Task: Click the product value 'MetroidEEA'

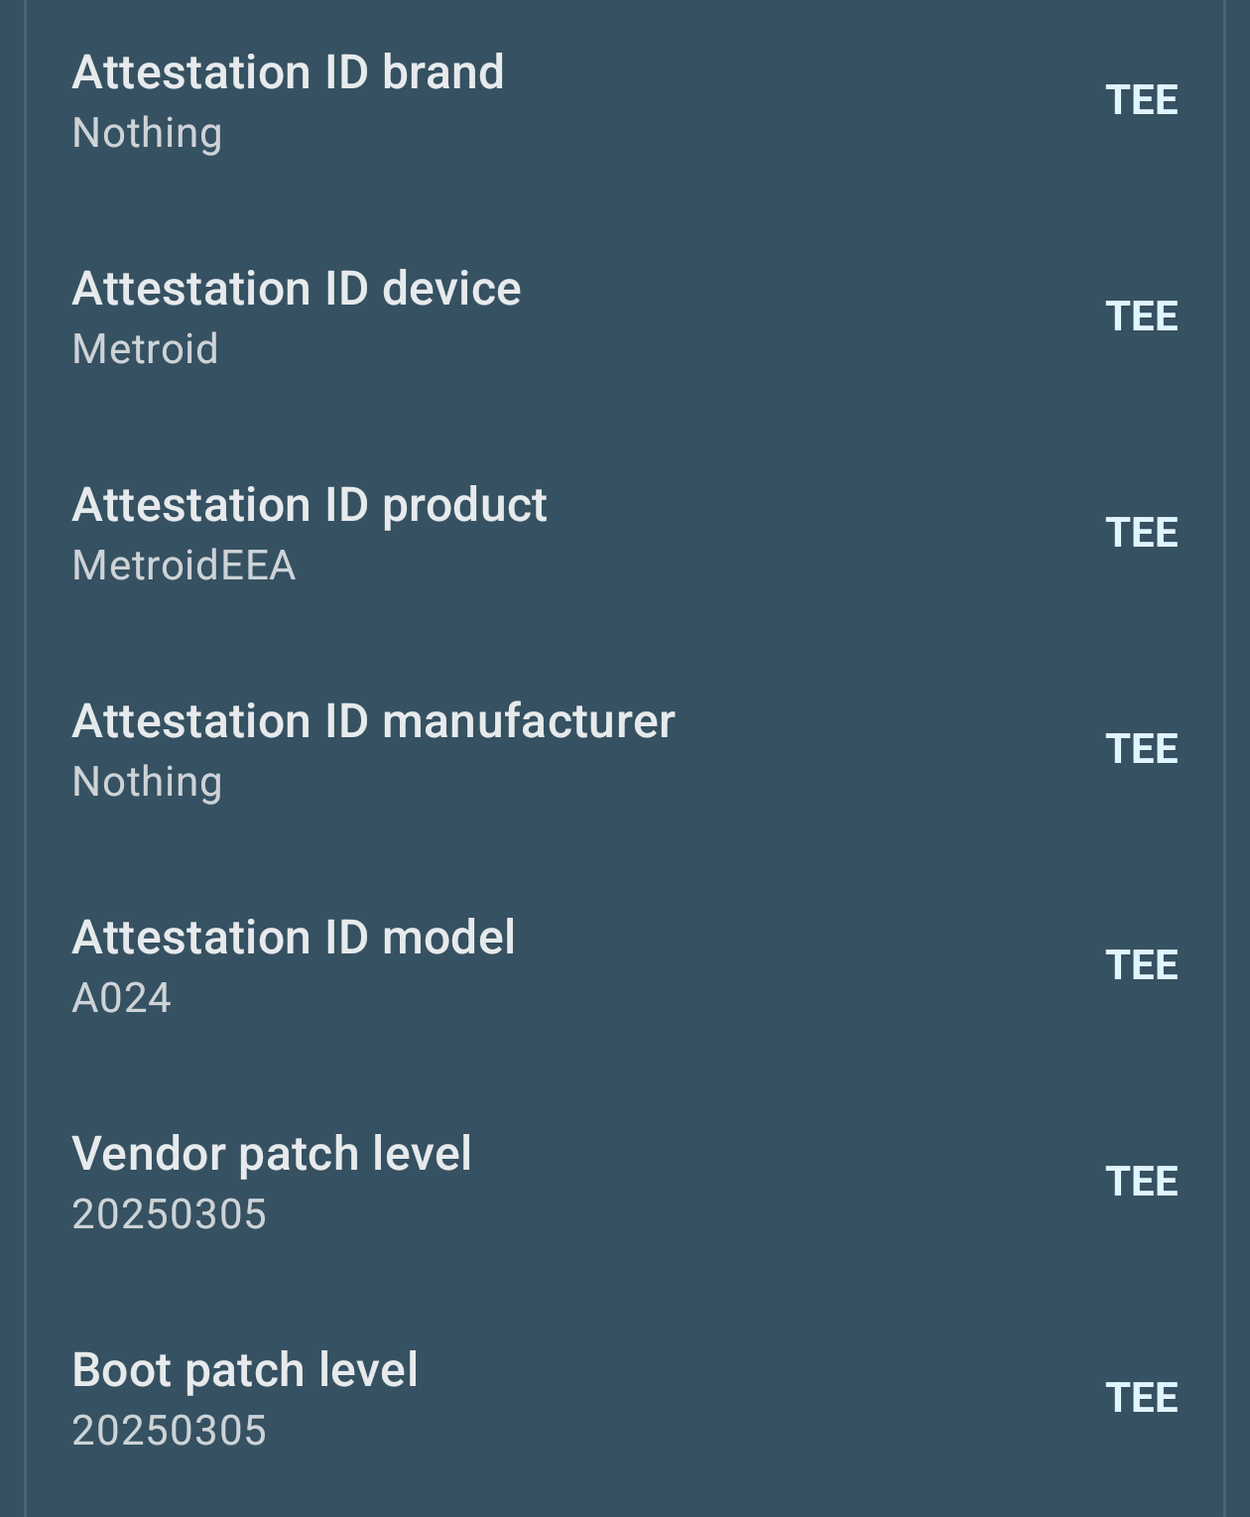Action: (x=184, y=566)
